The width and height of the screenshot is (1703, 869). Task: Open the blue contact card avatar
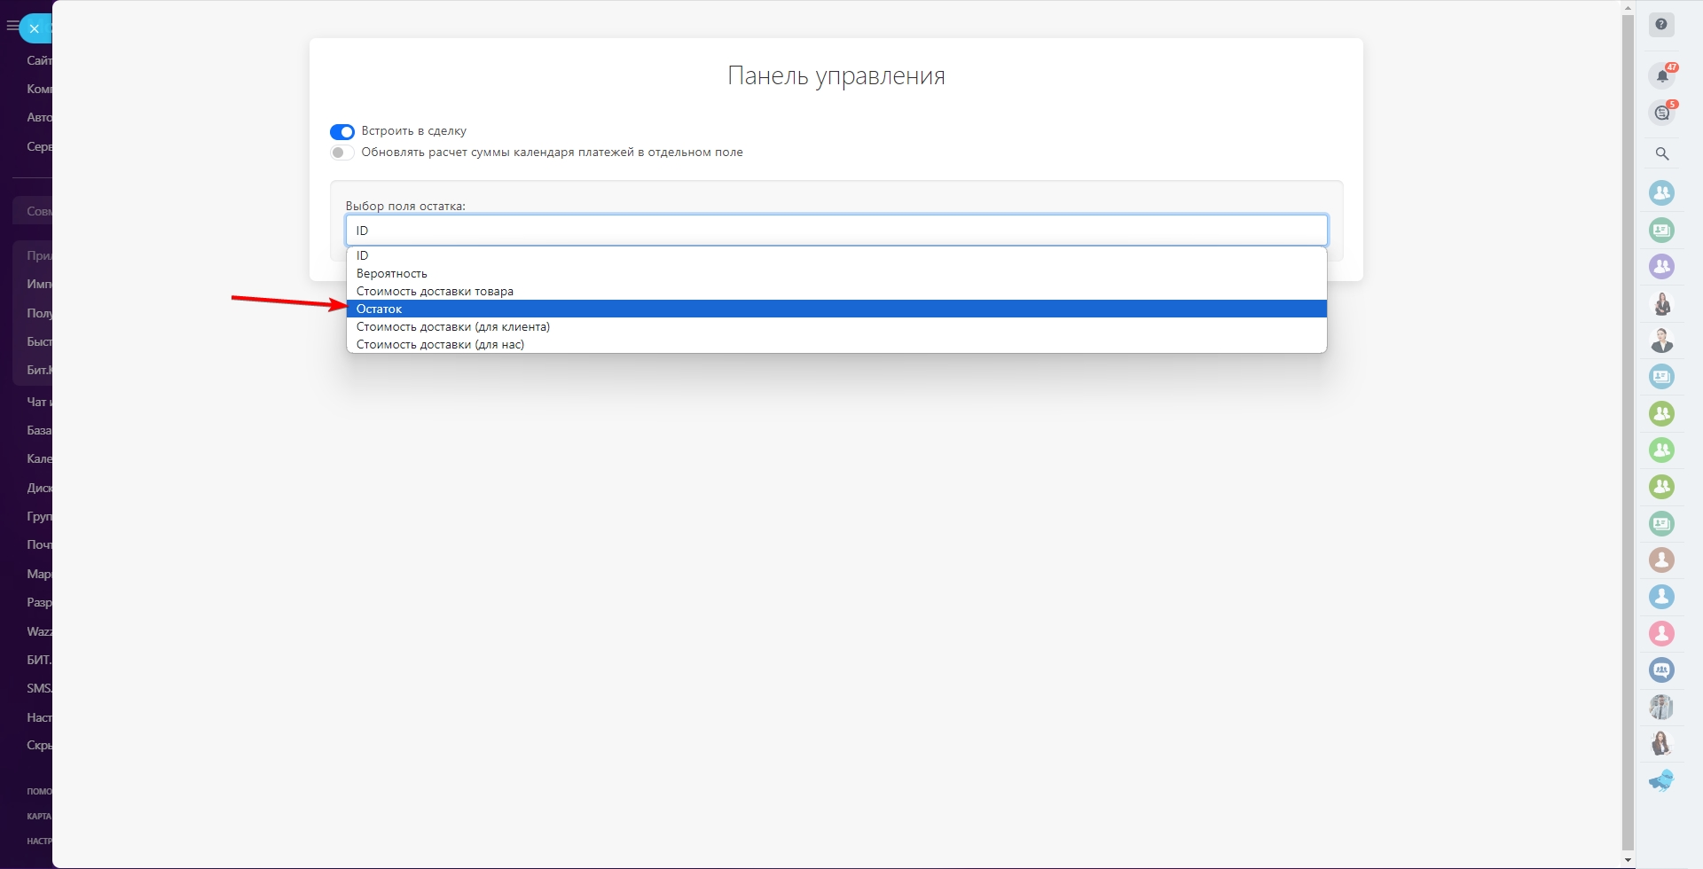[1661, 377]
